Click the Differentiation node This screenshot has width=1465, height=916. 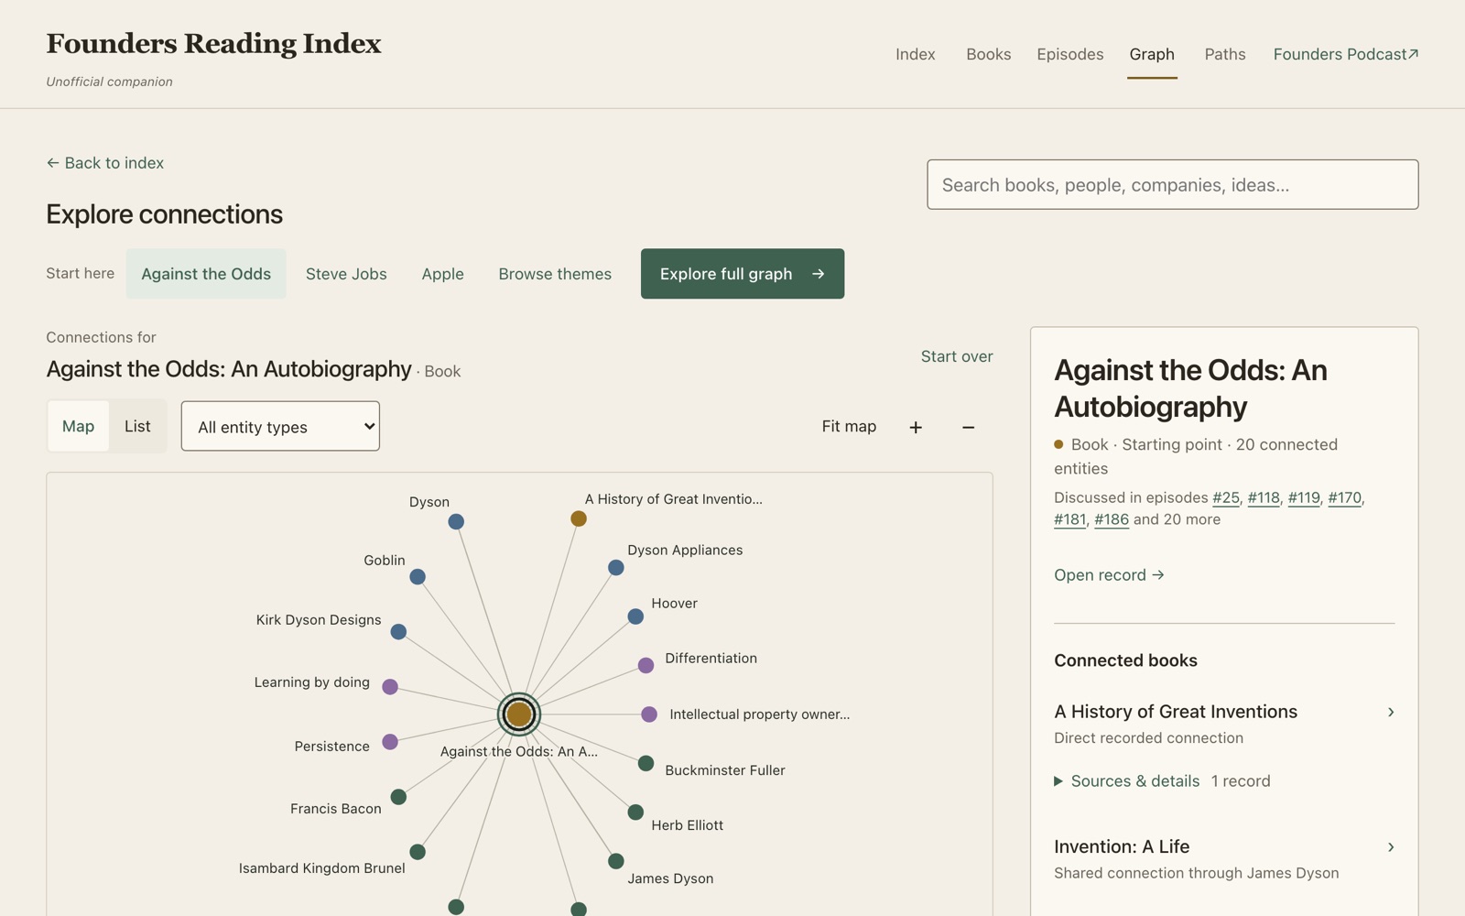(646, 665)
